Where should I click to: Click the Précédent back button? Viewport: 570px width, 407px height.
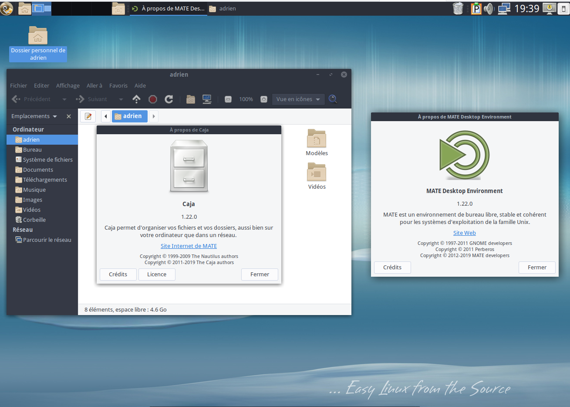point(31,99)
